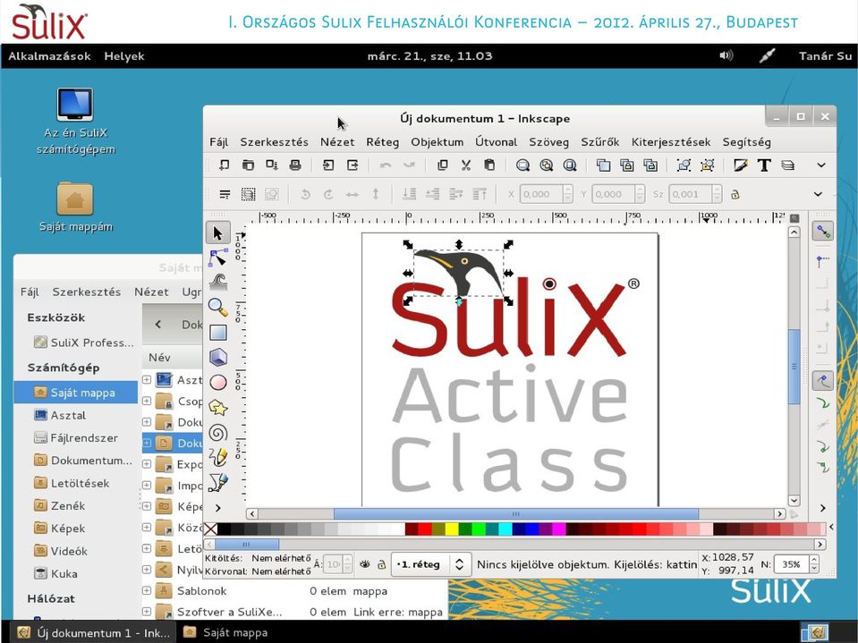The image size is (858, 643).
Task: Click the Cut scissors icon
Action: pos(465,165)
